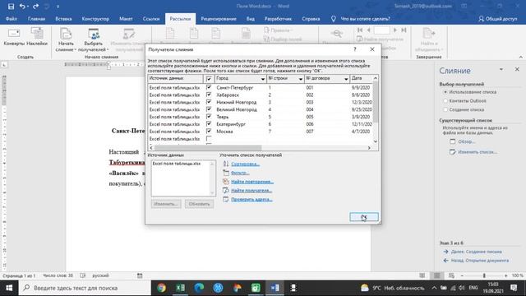Click Изменить список in Слияние pane
Screen dimensions: 526x296
point(478,152)
